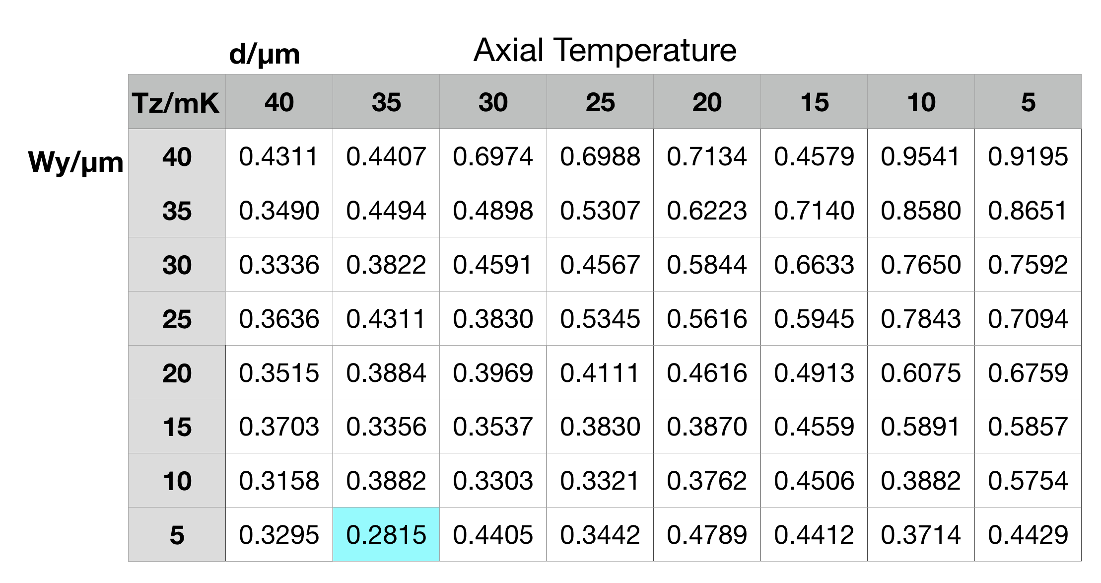This screenshot has height=583, width=1101.
Task: Select cell with value 0.6759
Action: (x=1028, y=372)
